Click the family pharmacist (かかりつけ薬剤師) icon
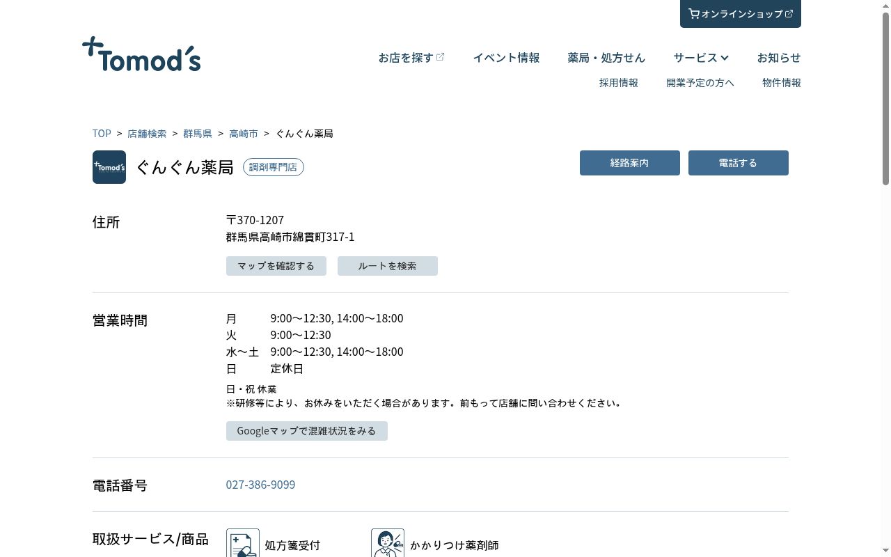 388,543
